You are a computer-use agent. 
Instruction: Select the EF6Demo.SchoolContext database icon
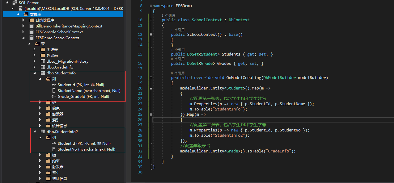coord(31,38)
